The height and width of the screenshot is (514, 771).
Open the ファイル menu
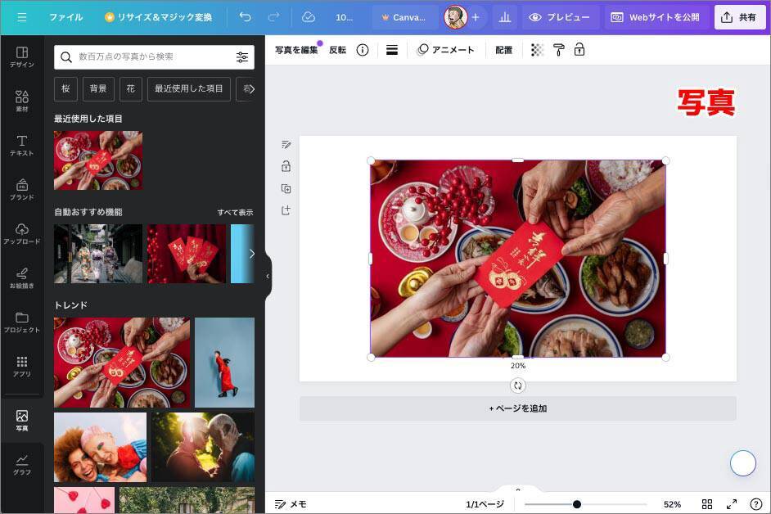tap(65, 17)
